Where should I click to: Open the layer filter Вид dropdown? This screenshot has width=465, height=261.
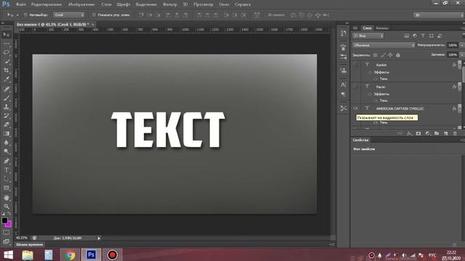(368, 36)
